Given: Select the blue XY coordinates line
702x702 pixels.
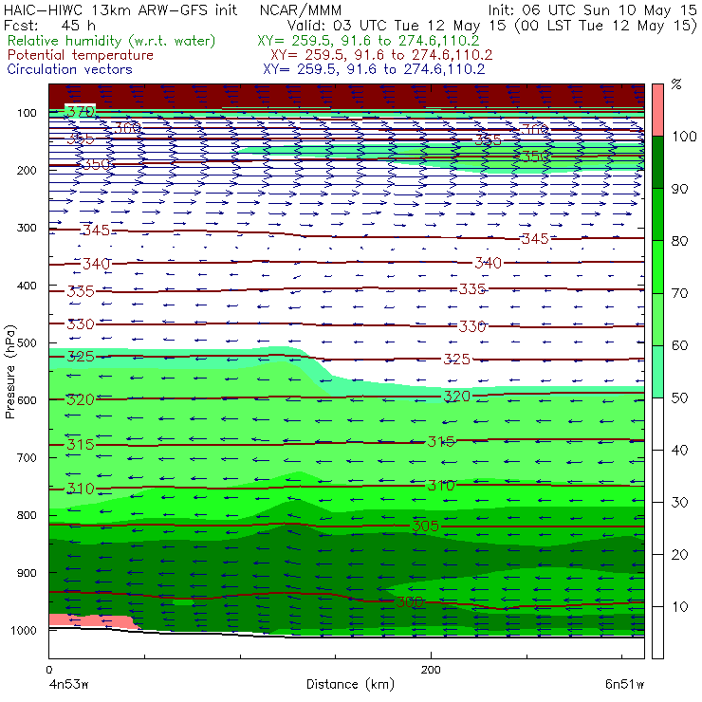Looking at the screenshot, I should tap(374, 69).
